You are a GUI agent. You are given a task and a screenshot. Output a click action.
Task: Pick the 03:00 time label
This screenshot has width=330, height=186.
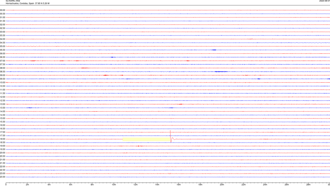[x=2, y=32]
